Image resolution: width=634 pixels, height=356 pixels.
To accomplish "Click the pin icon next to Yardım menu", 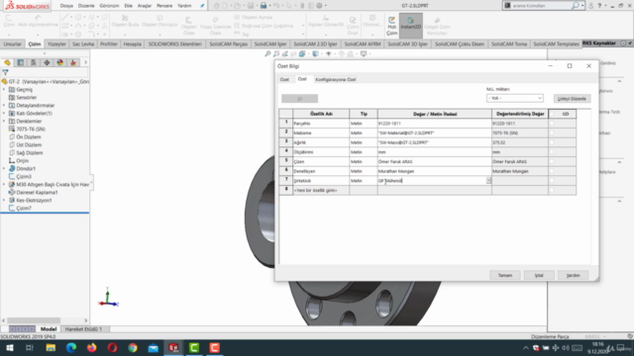I will [202, 6].
